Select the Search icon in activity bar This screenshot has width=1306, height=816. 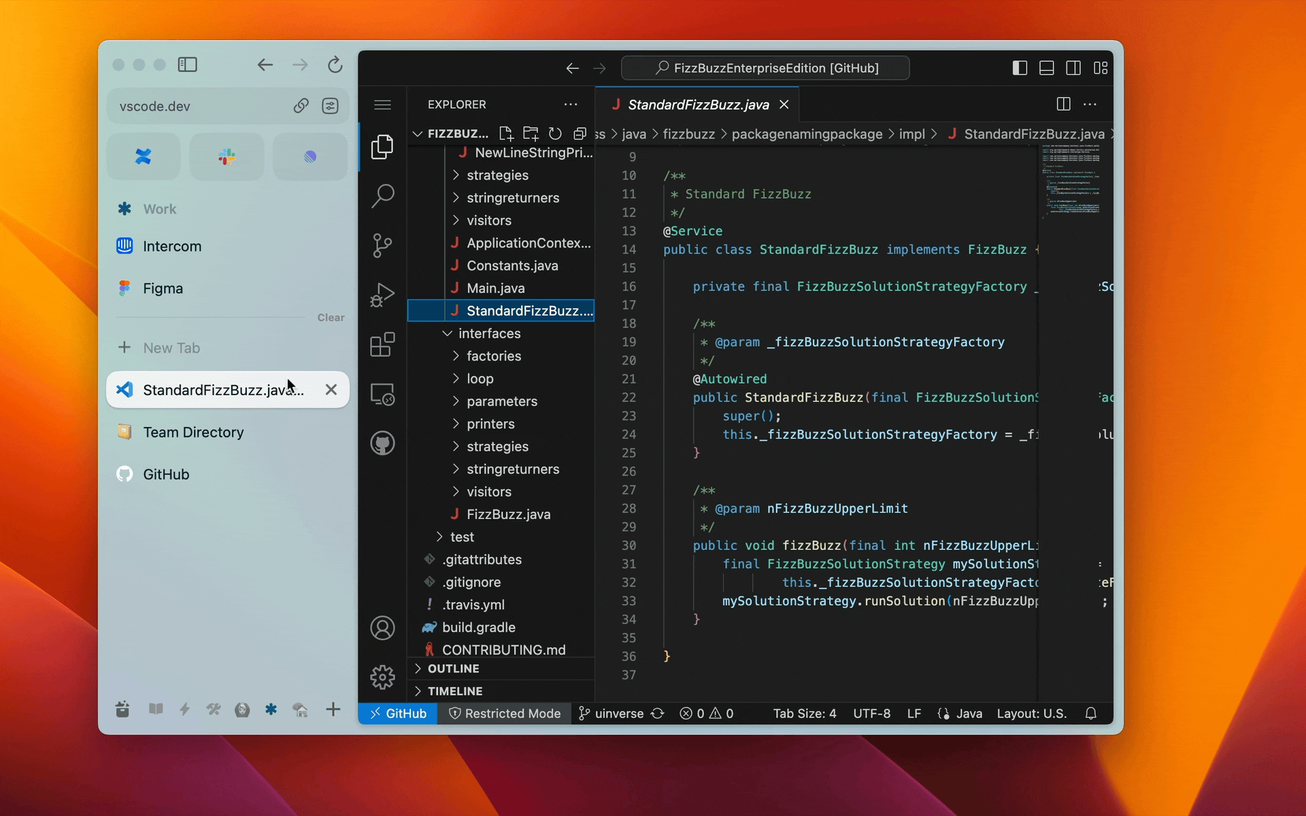coord(383,196)
